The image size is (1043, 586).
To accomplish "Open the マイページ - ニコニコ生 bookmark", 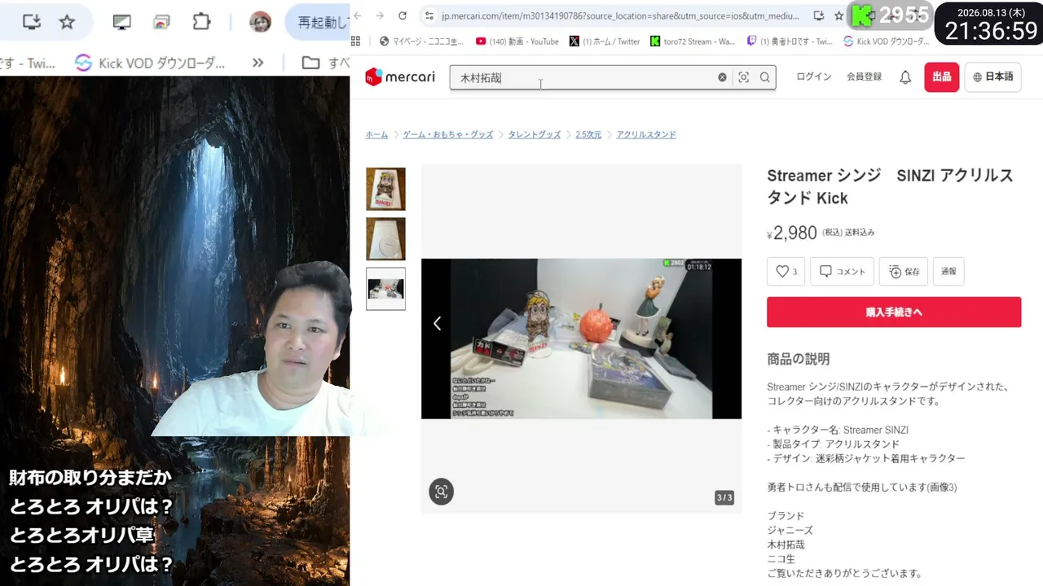I will (421, 42).
